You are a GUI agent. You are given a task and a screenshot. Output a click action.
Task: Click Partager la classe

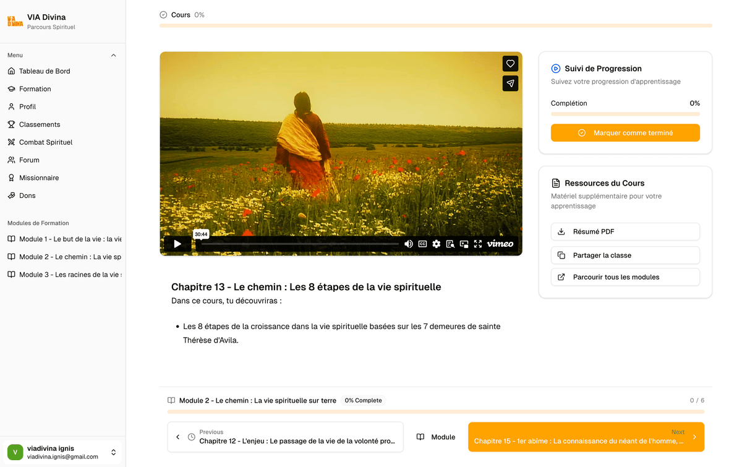tap(625, 255)
